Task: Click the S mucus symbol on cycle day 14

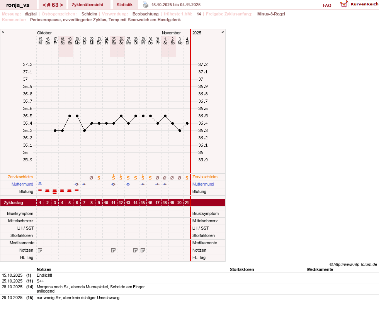Action: click(135, 178)
